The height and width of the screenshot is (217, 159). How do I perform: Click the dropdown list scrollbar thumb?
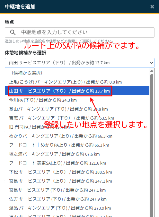[152, 145]
